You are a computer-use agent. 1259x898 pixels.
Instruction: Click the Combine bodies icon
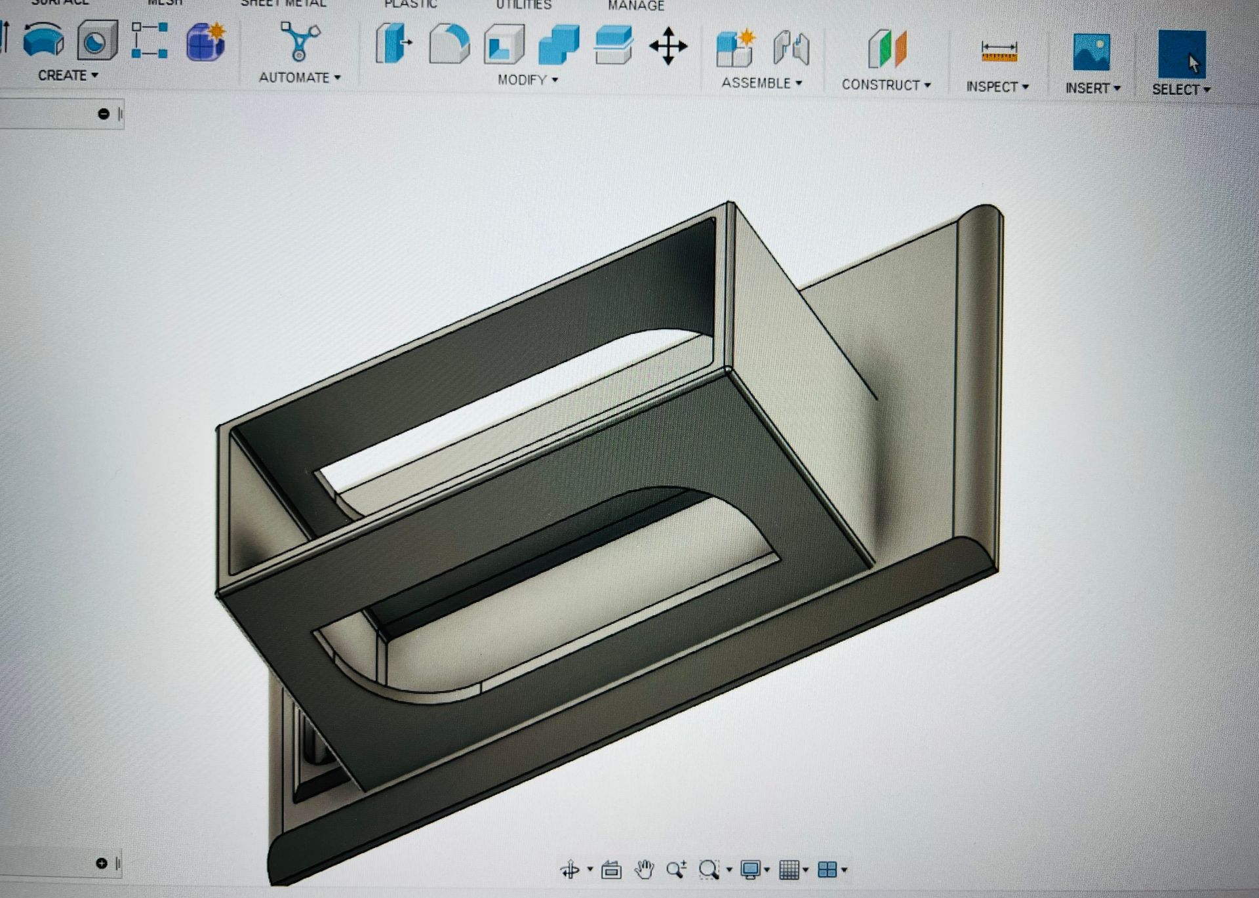pyautogui.click(x=559, y=45)
